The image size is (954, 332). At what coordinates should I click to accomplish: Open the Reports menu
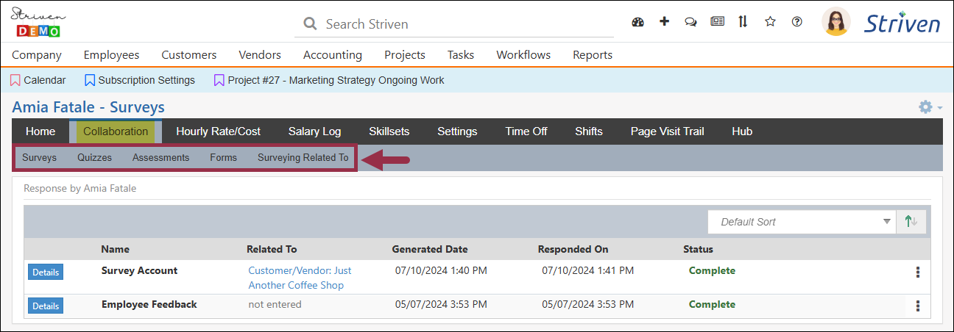[593, 55]
